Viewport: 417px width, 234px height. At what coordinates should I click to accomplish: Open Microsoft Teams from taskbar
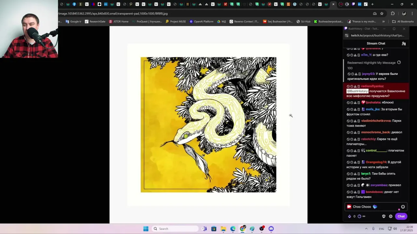[204, 229]
